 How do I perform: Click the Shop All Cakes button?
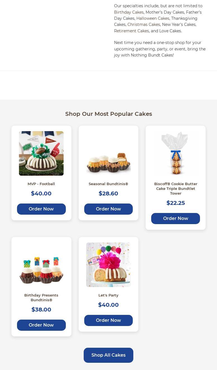click(x=108, y=355)
